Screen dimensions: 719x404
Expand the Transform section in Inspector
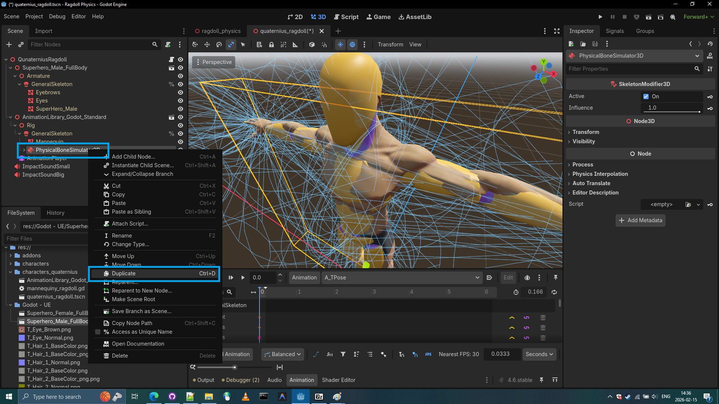tap(586, 132)
